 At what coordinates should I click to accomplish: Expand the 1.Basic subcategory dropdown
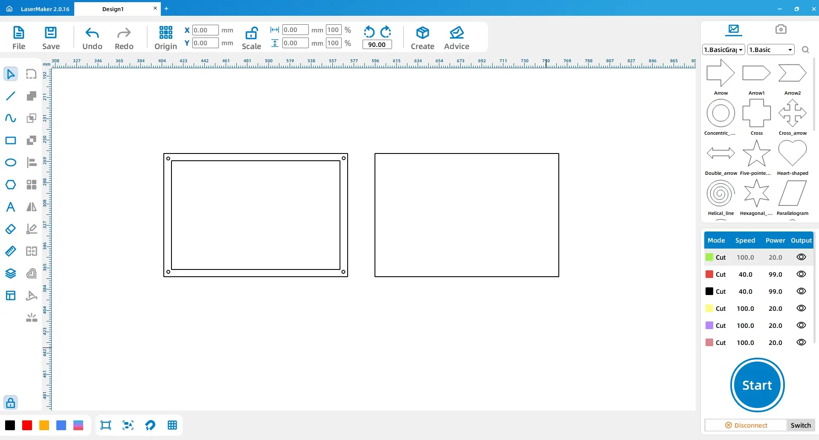[x=771, y=50]
